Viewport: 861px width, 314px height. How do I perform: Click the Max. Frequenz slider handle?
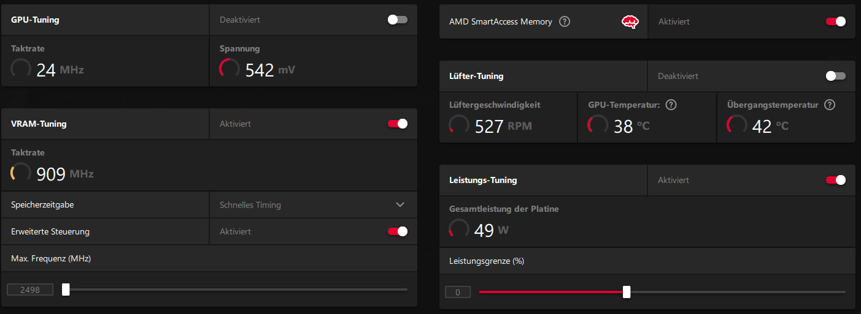pos(66,290)
